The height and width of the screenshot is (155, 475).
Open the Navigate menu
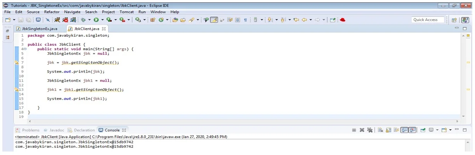[72, 12]
